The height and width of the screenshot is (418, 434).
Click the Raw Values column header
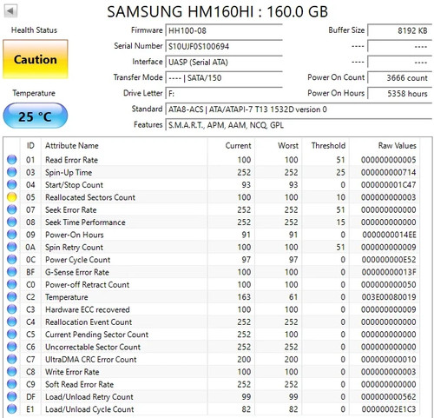pos(398,145)
